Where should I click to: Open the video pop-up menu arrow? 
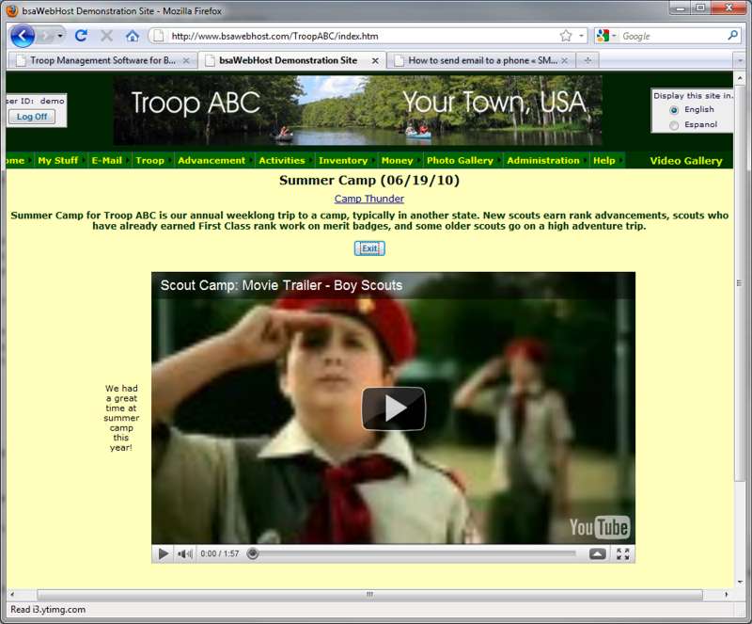(597, 553)
